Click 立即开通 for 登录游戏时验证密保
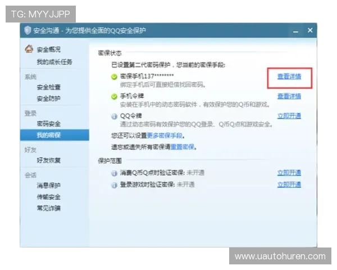Viewport: 337px width, 270px height. click(x=289, y=184)
